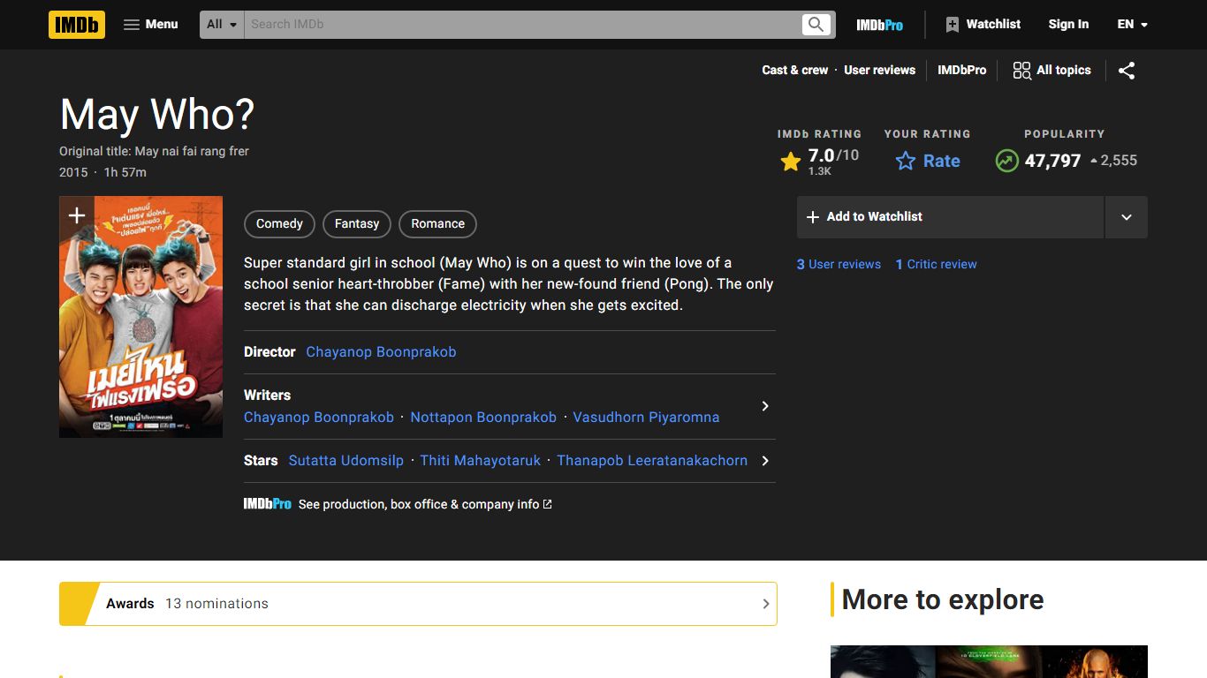
Task: Expand the Writers row chevron
Action: [x=765, y=406]
